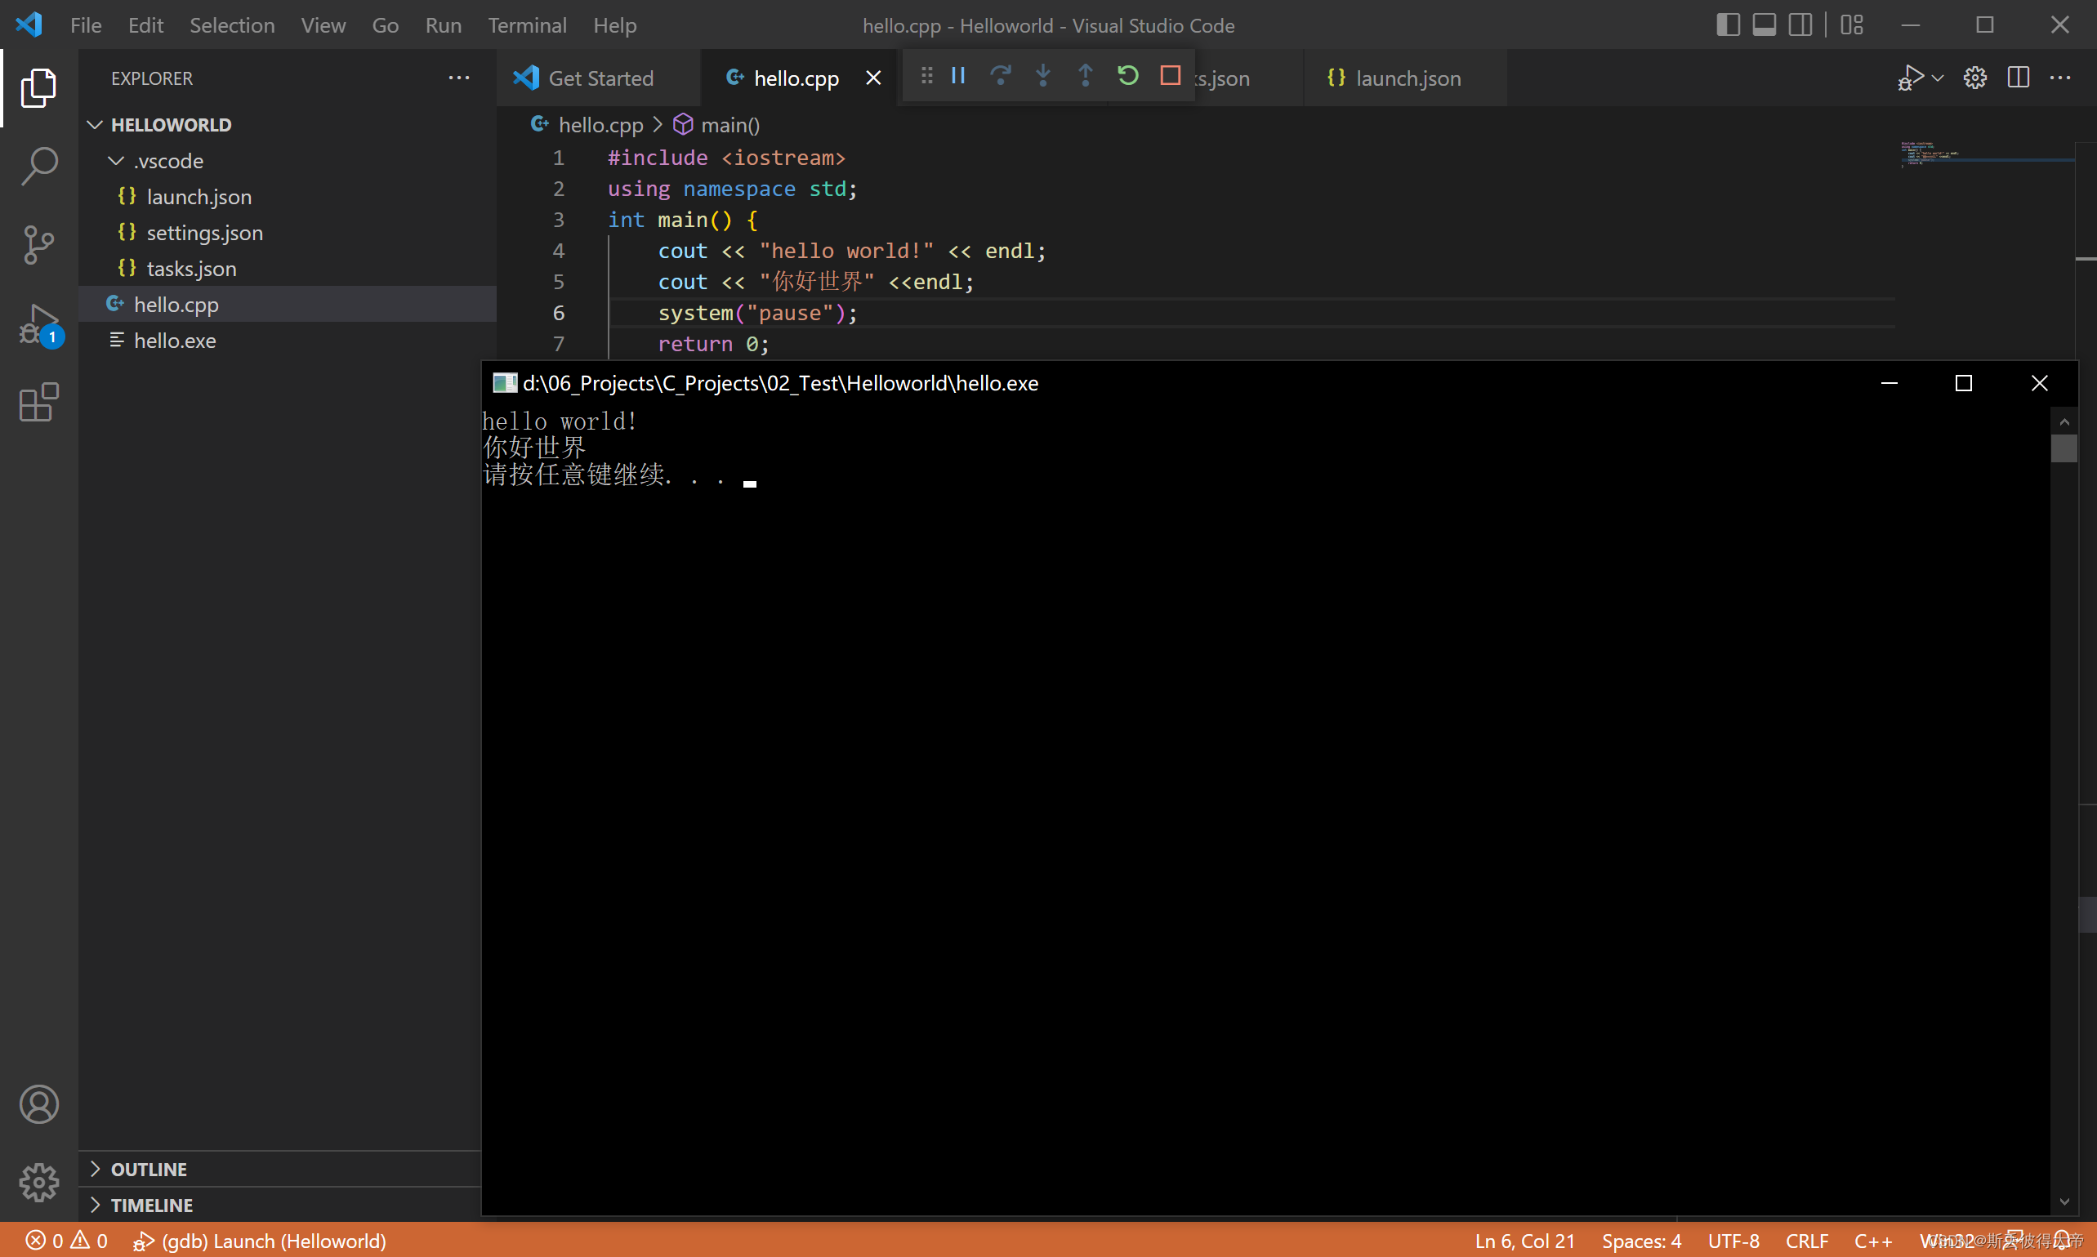
Task: Open Customize Layout button
Action: pos(1852,25)
